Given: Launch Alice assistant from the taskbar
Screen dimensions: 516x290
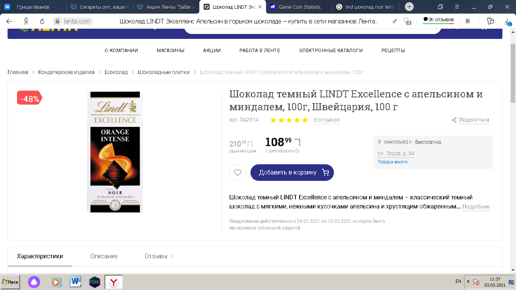Looking at the screenshot, I should coord(34,282).
